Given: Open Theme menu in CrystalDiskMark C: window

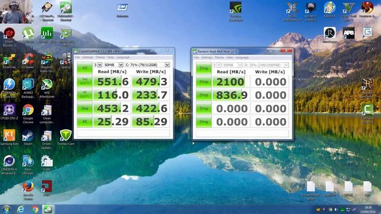Looking at the screenshot, I should tap(100, 57).
